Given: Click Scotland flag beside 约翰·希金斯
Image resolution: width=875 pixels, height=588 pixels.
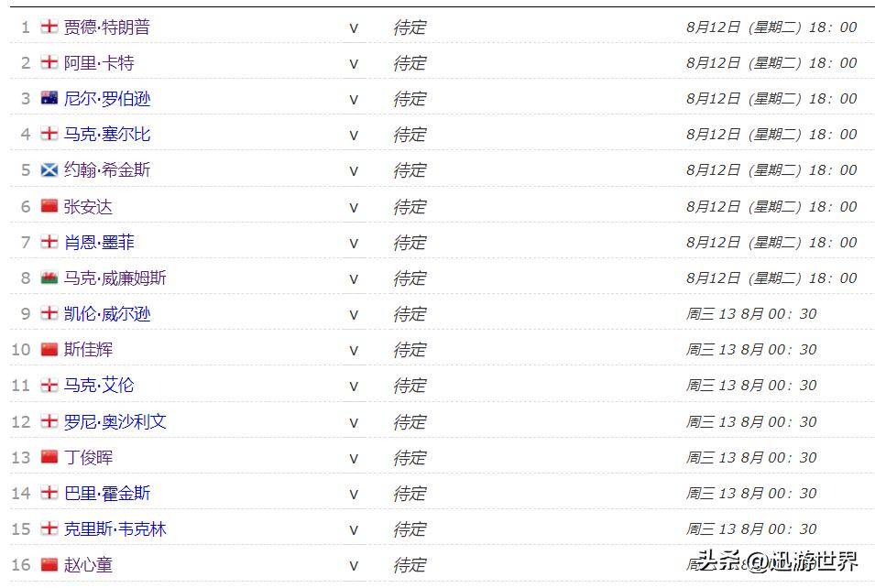Looking at the screenshot, I should [49, 169].
